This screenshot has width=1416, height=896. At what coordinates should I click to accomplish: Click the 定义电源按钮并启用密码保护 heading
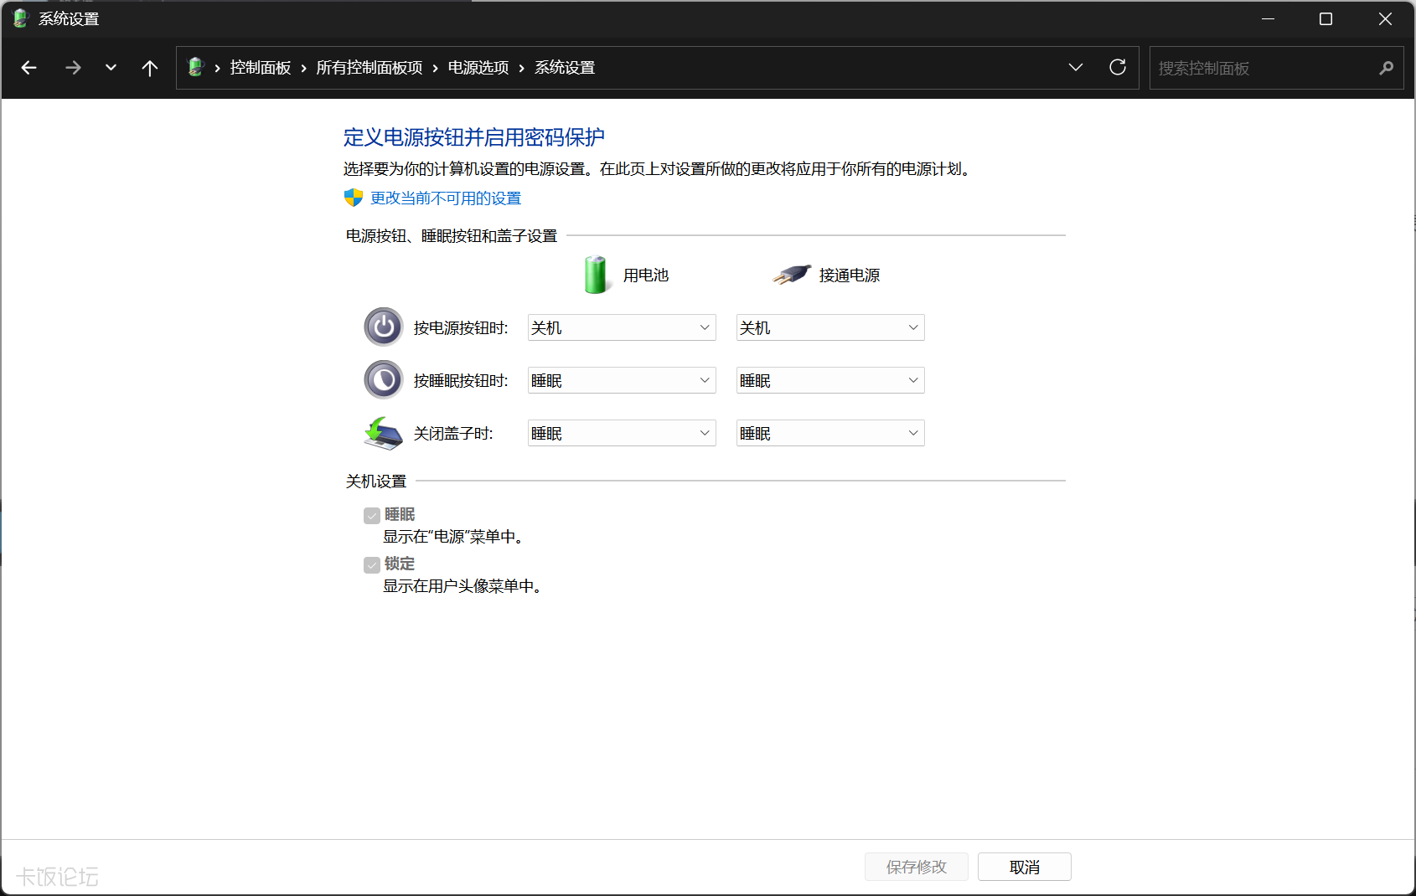[x=474, y=137]
